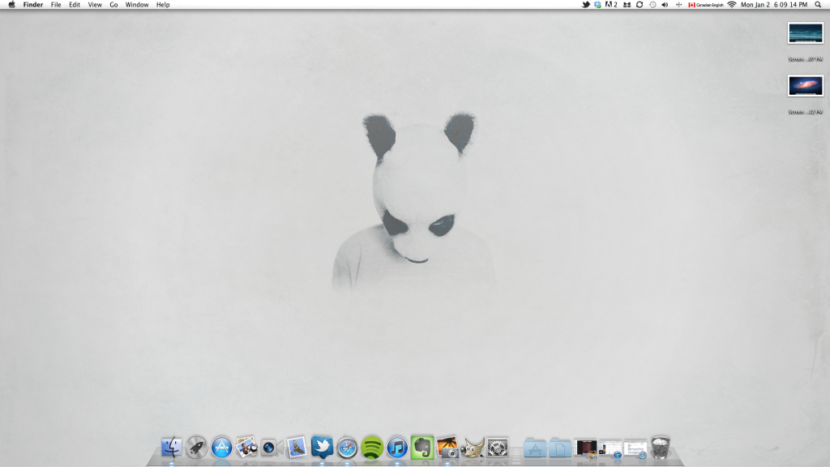The image size is (830, 467).
Task: Open the Canadian English input source menu
Action: (706, 5)
